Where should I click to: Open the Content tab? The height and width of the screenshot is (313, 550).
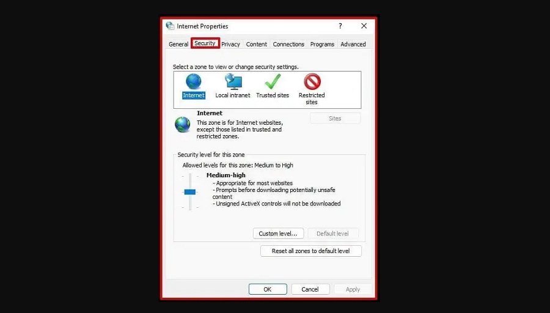[x=257, y=44]
